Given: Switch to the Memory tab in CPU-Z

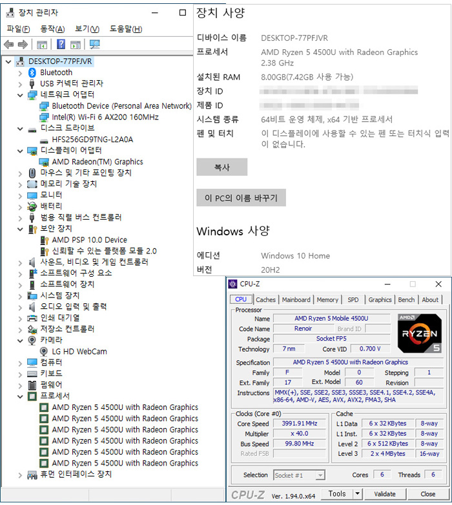Looking at the screenshot, I should point(327,299).
